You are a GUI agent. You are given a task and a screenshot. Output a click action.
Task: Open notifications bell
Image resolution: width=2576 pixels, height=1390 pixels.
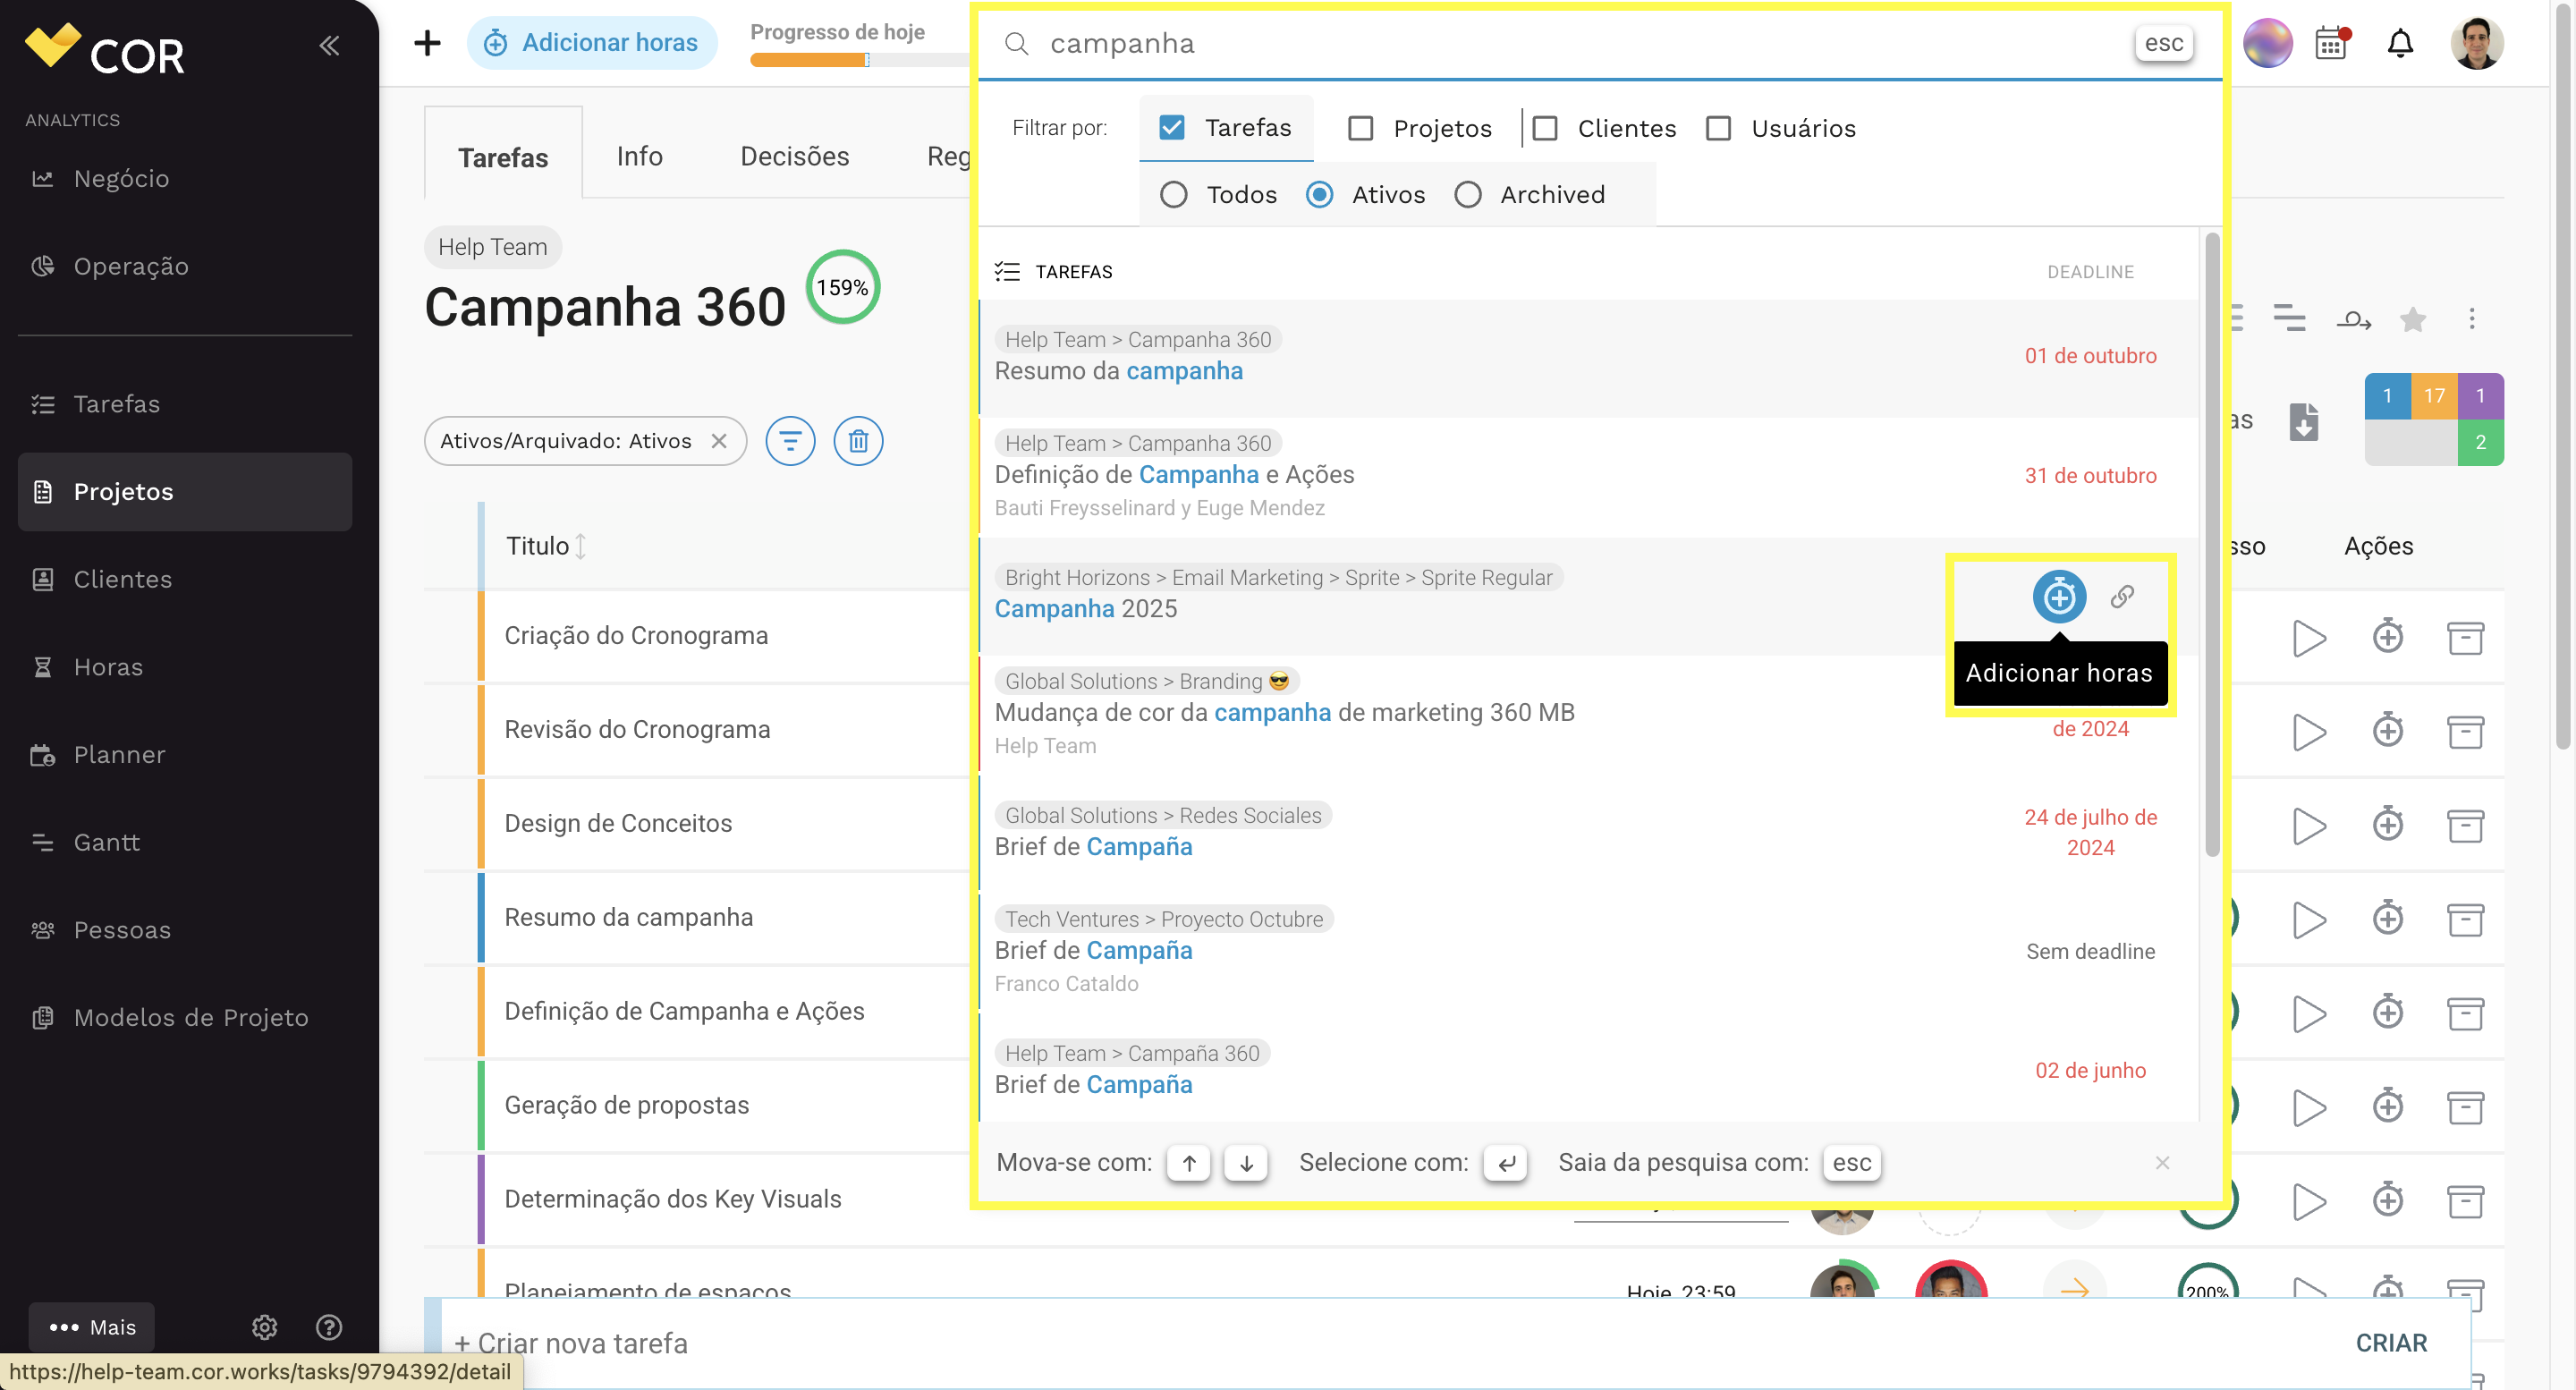pos(2400,43)
